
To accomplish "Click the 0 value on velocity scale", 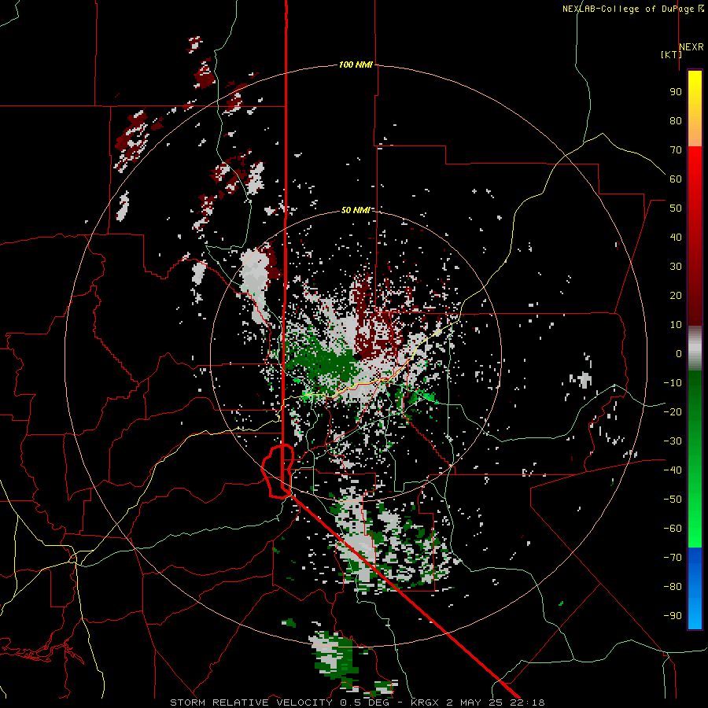I will (679, 354).
